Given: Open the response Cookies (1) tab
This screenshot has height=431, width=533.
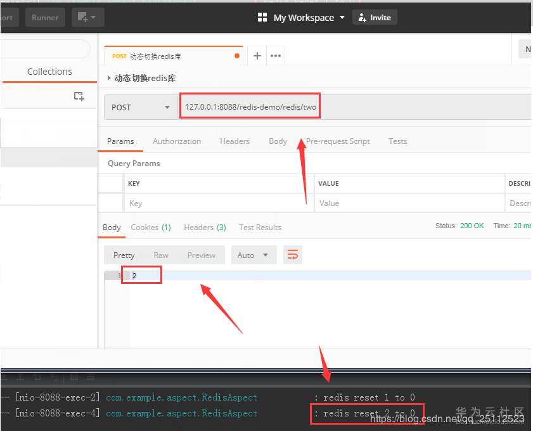Looking at the screenshot, I should click(x=151, y=227).
